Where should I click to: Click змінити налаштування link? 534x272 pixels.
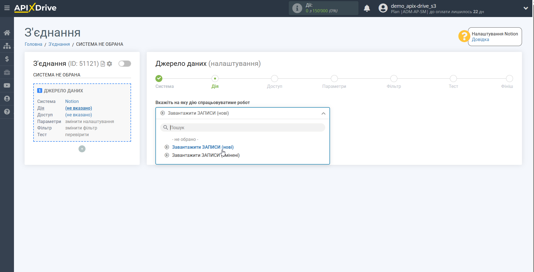click(89, 121)
